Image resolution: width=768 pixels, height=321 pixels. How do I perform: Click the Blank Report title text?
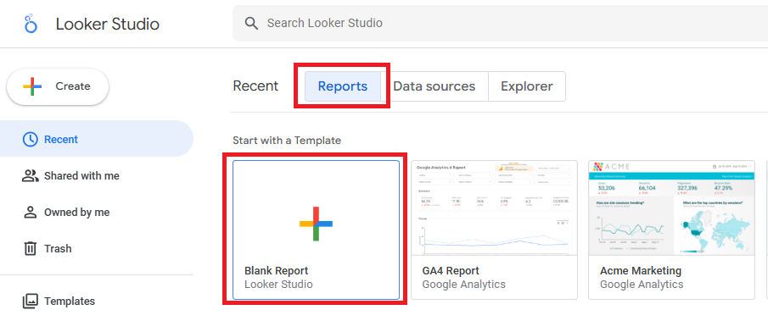[x=277, y=271]
